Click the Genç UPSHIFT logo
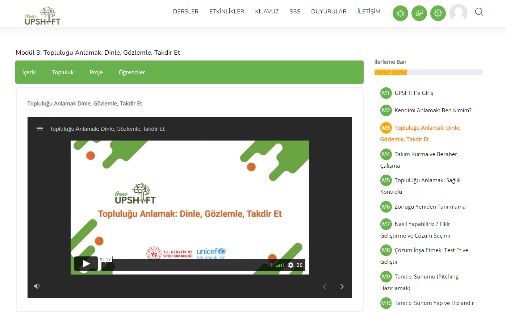 point(42,16)
